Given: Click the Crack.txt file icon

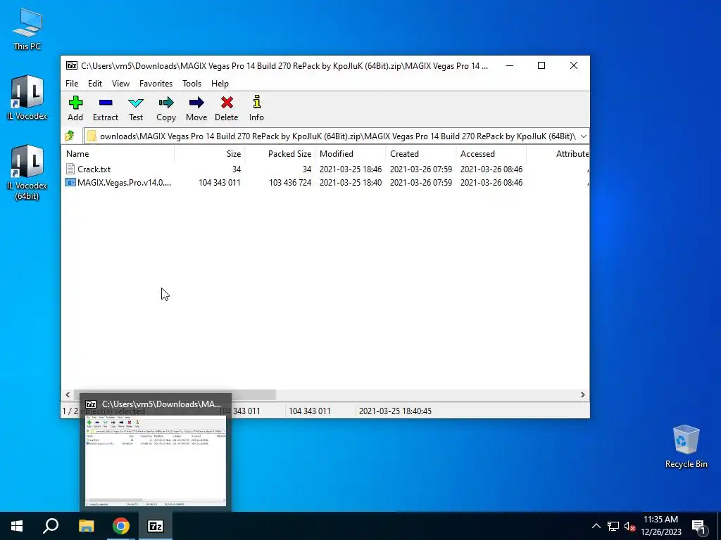Looking at the screenshot, I should [70, 169].
